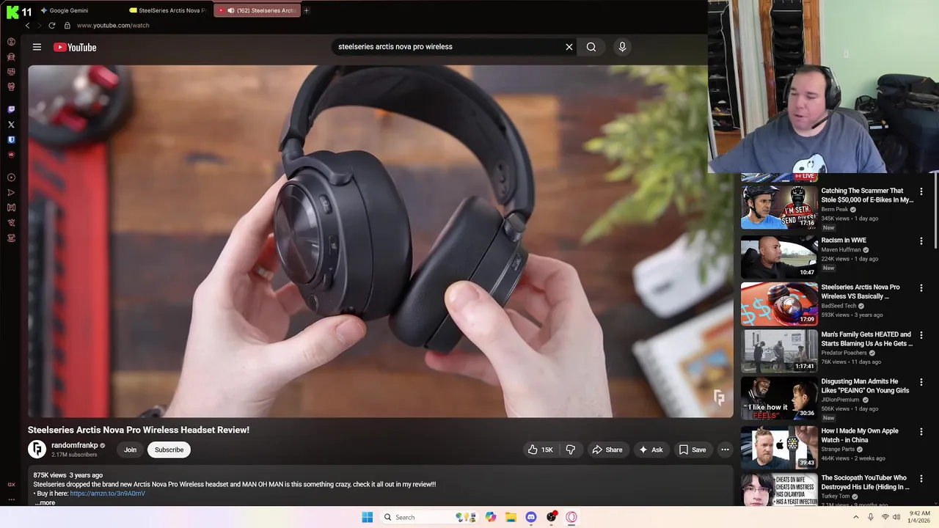Open the Player circle-play icon in the sidebar
939x528 pixels.
11,177
